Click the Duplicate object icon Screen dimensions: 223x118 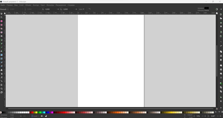coord(221,83)
